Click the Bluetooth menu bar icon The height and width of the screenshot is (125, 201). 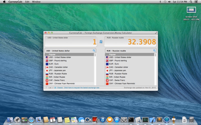[x=160, y=2]
